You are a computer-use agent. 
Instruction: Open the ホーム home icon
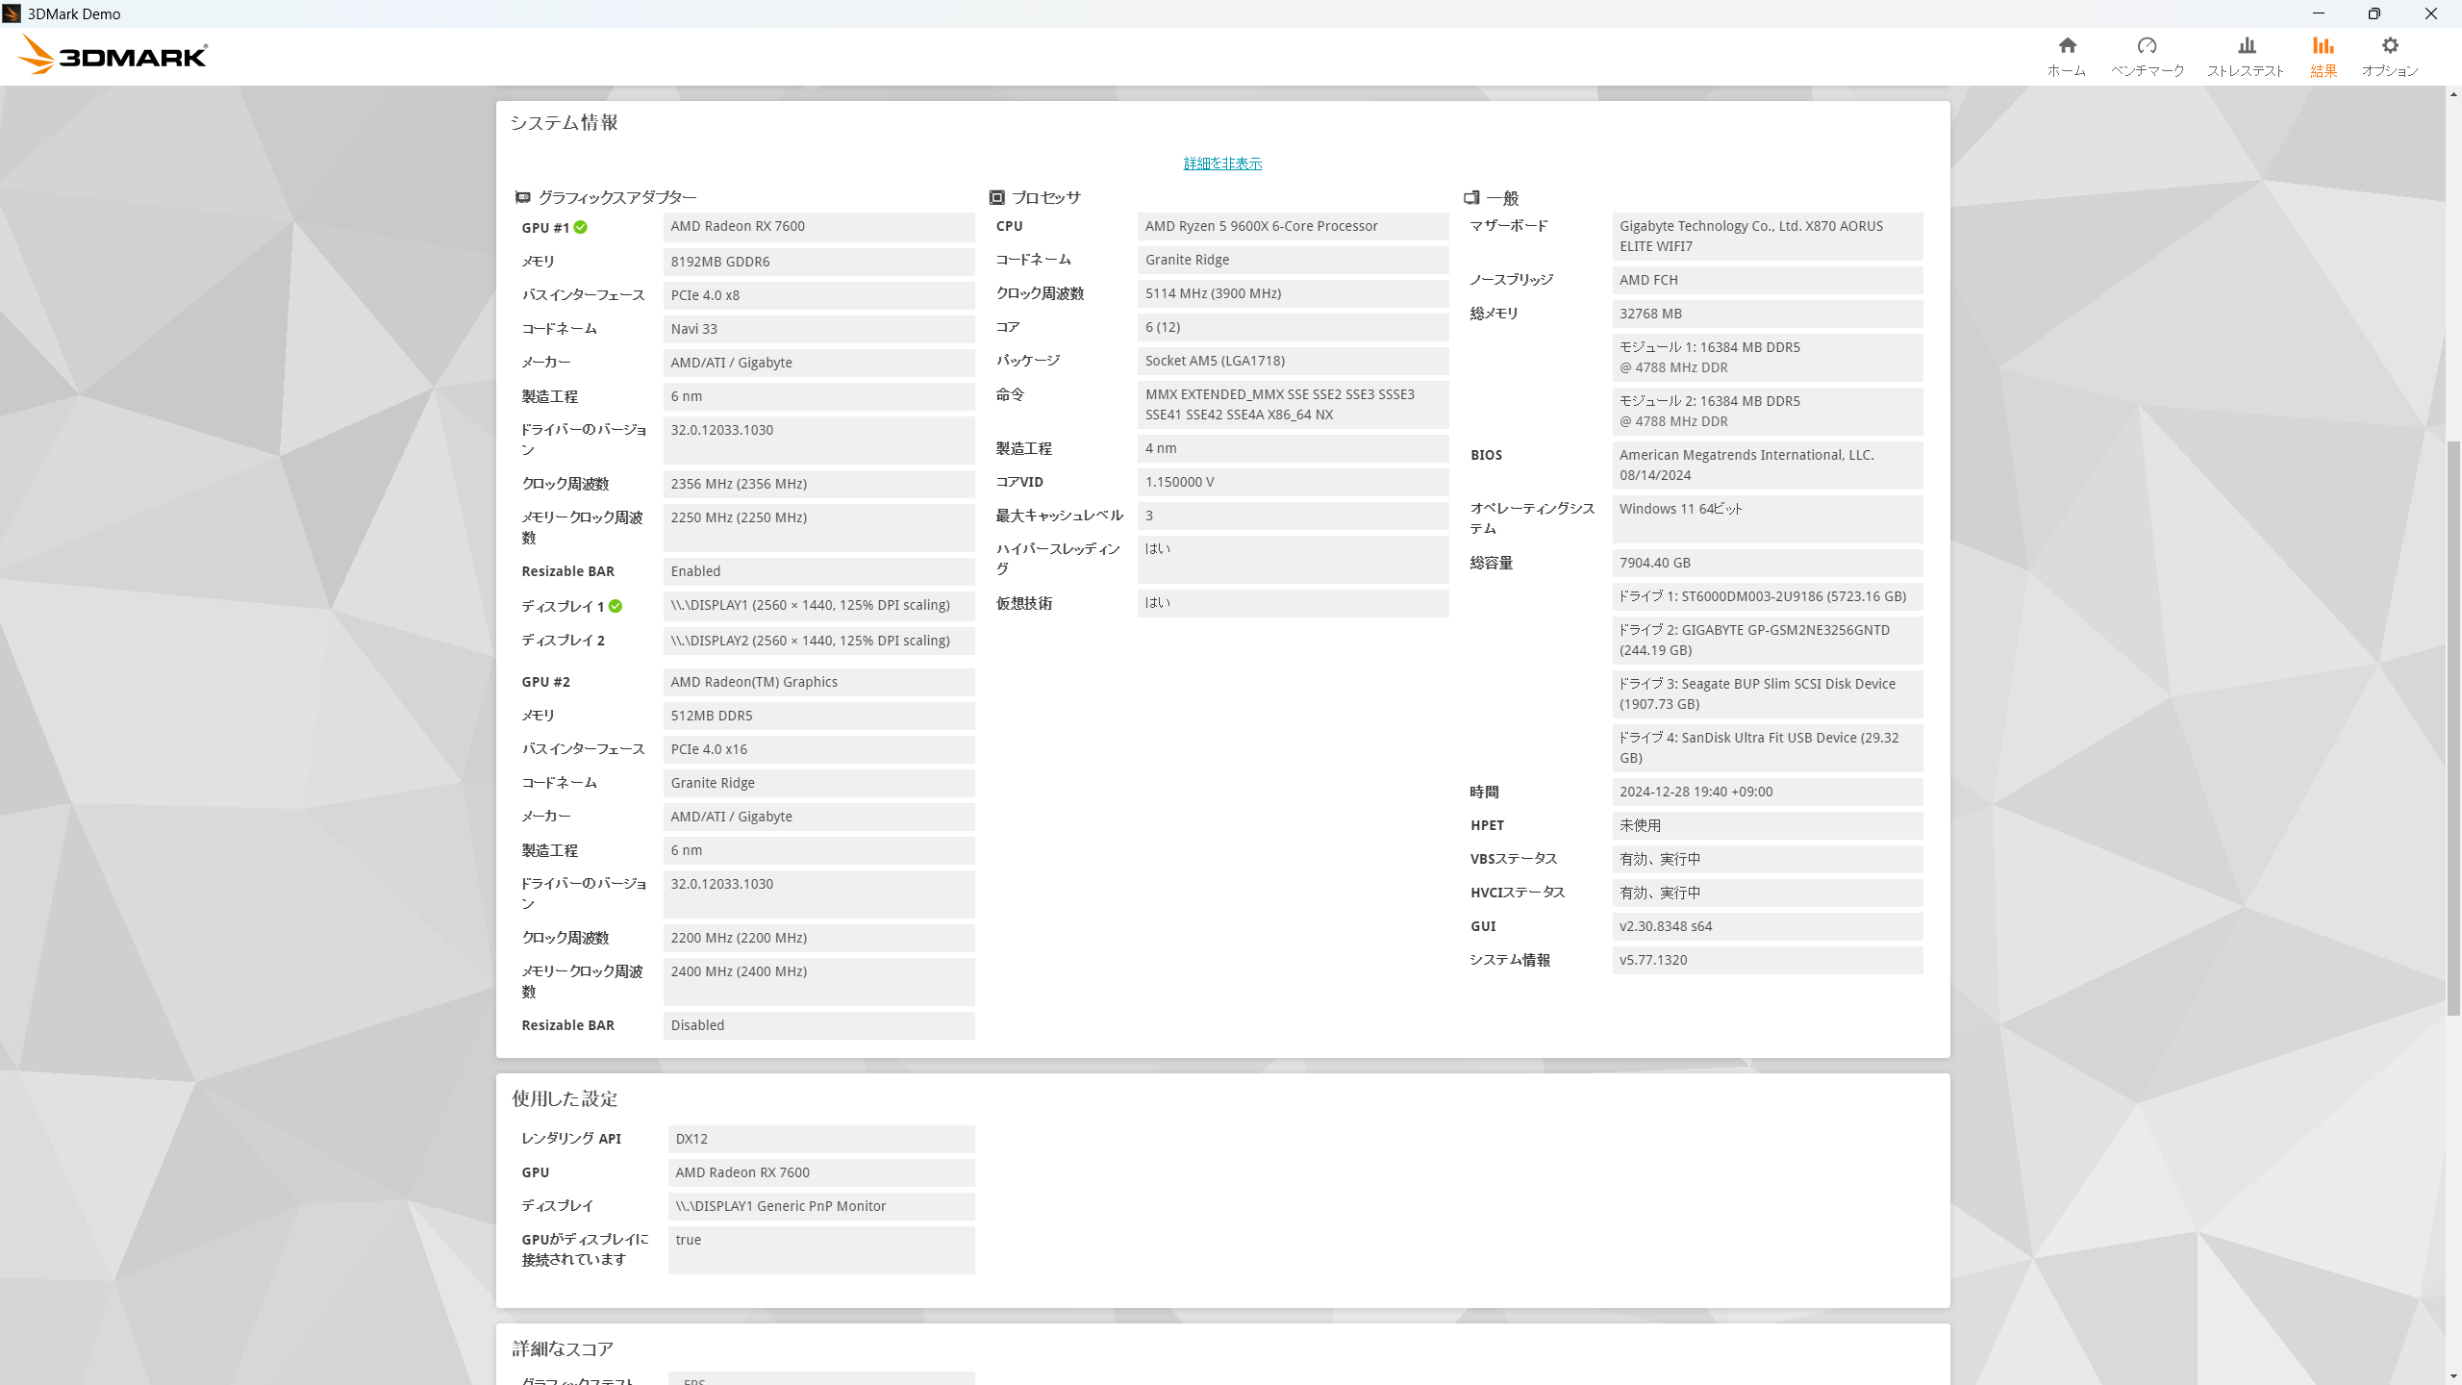pos(2067,45)
